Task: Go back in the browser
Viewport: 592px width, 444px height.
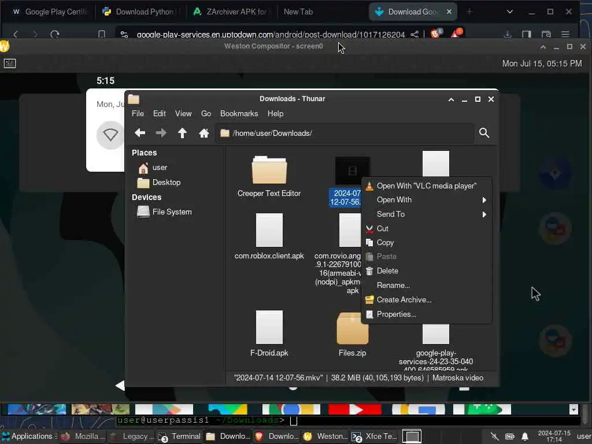Action: (x=16, y=34)
